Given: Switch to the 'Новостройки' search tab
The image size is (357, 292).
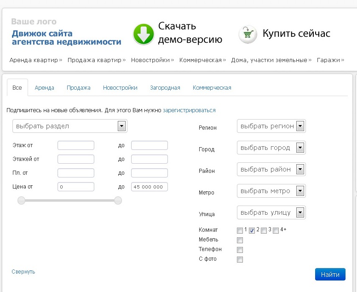Looking at the screenshot, I should click(120, 88).
